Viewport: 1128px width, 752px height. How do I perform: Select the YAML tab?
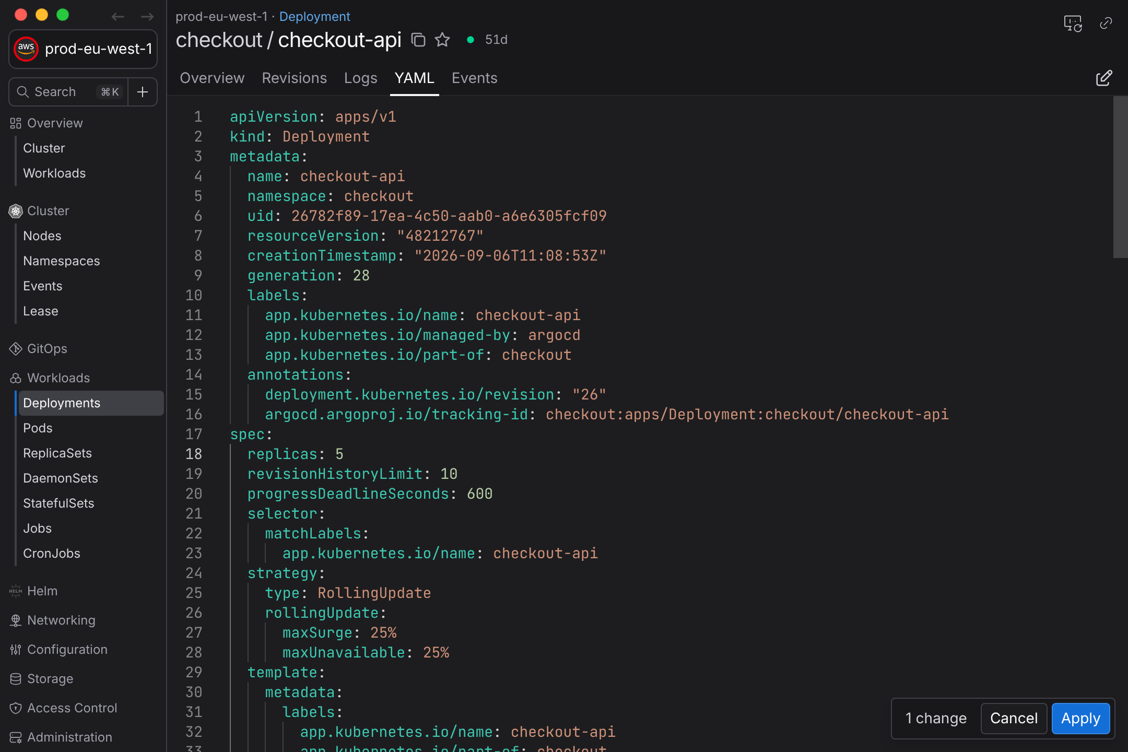click(x=415, y=78)
